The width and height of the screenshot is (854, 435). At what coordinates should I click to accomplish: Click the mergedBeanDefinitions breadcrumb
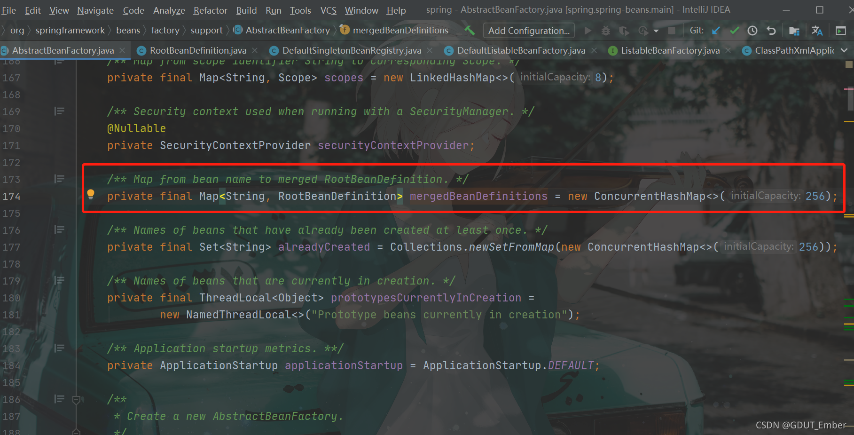[x=400, y=30]
